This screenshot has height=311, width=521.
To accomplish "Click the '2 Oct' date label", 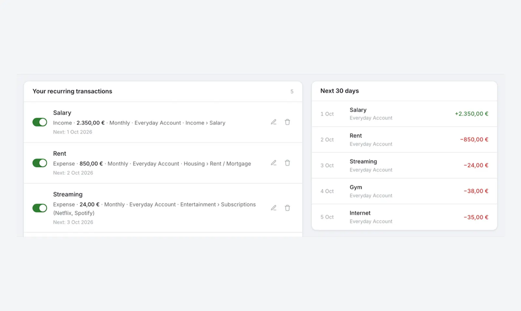I will coord(327,140).
